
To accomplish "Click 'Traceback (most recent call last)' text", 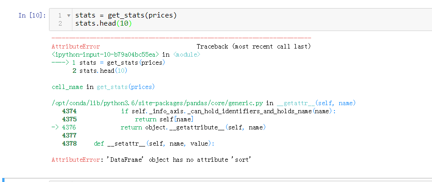I will pyautogui.click(x=254, y=46).
